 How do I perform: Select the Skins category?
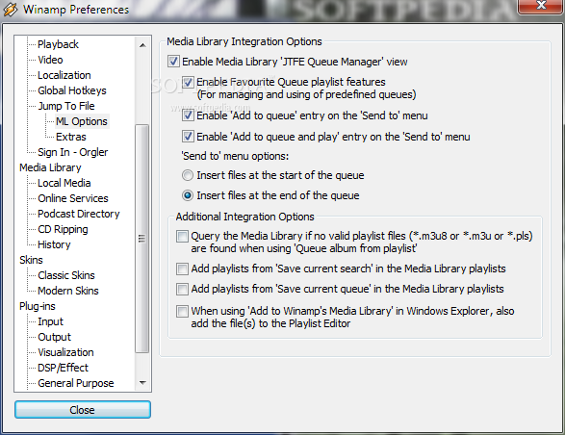point(31,260)
